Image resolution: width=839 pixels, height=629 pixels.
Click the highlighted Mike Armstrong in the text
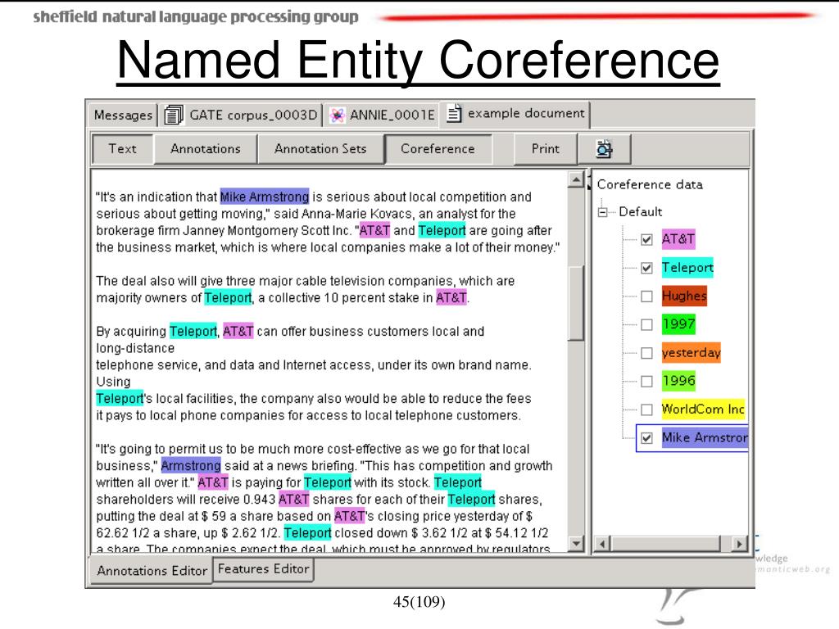[x=265, y=197]
